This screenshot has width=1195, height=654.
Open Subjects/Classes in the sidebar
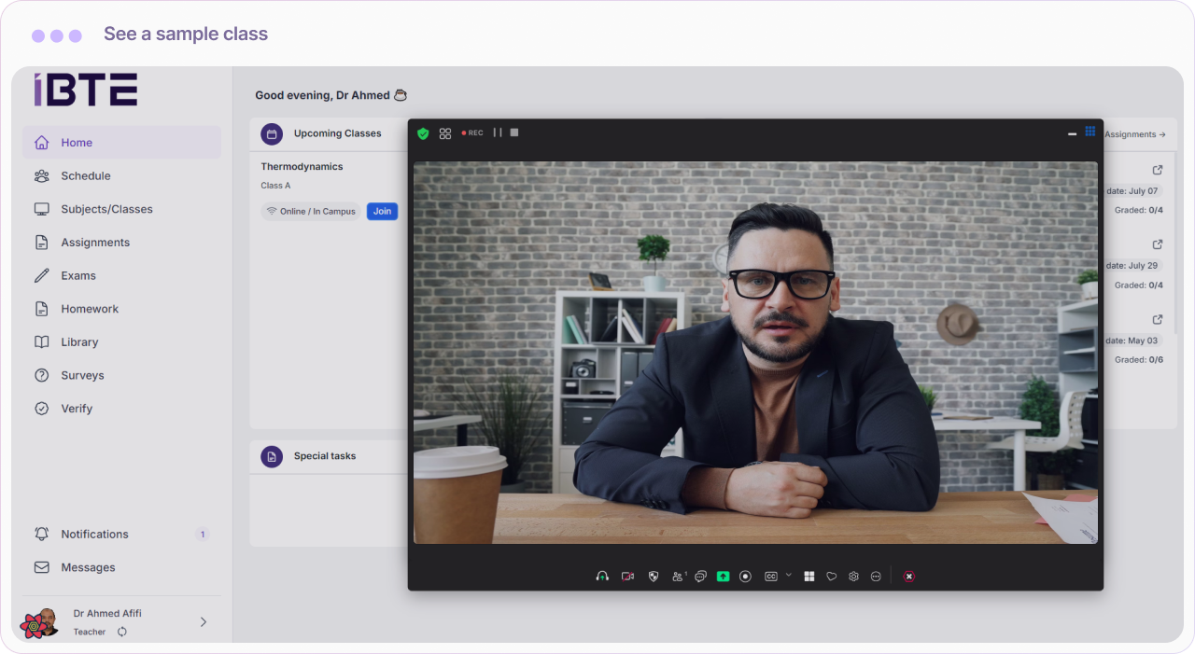point(121,209)
